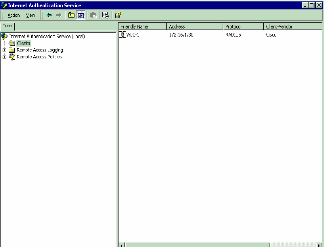This screenshot has height=247, width=324.
Task: Expand the Remote Access Logging node
Action: point(4,50)
